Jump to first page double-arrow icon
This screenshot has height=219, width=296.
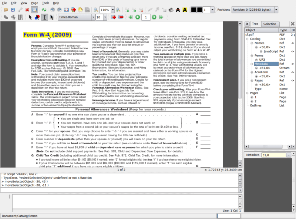tap(131, 17)
